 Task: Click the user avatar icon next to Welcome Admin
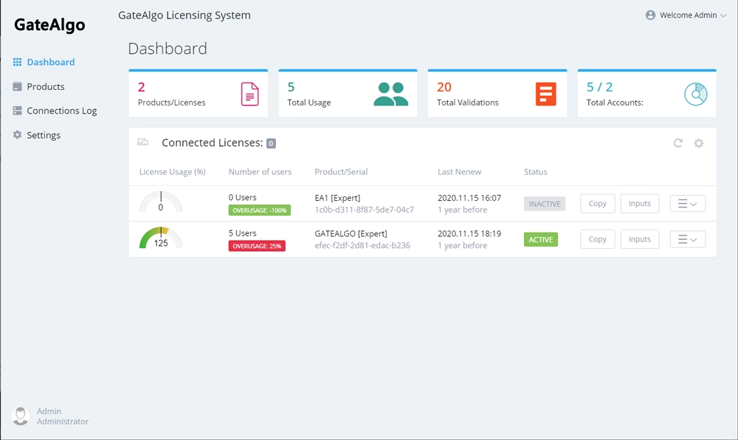coord(650,15)
